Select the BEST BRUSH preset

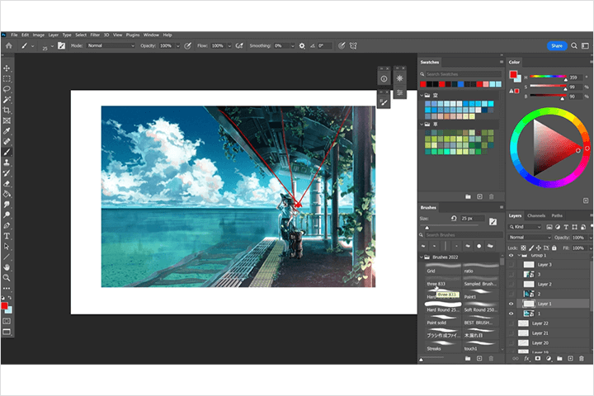pyautogui.click(x=480, y=320)
